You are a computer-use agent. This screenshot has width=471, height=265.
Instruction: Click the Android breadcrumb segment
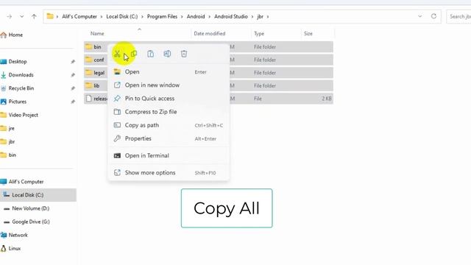196,16
